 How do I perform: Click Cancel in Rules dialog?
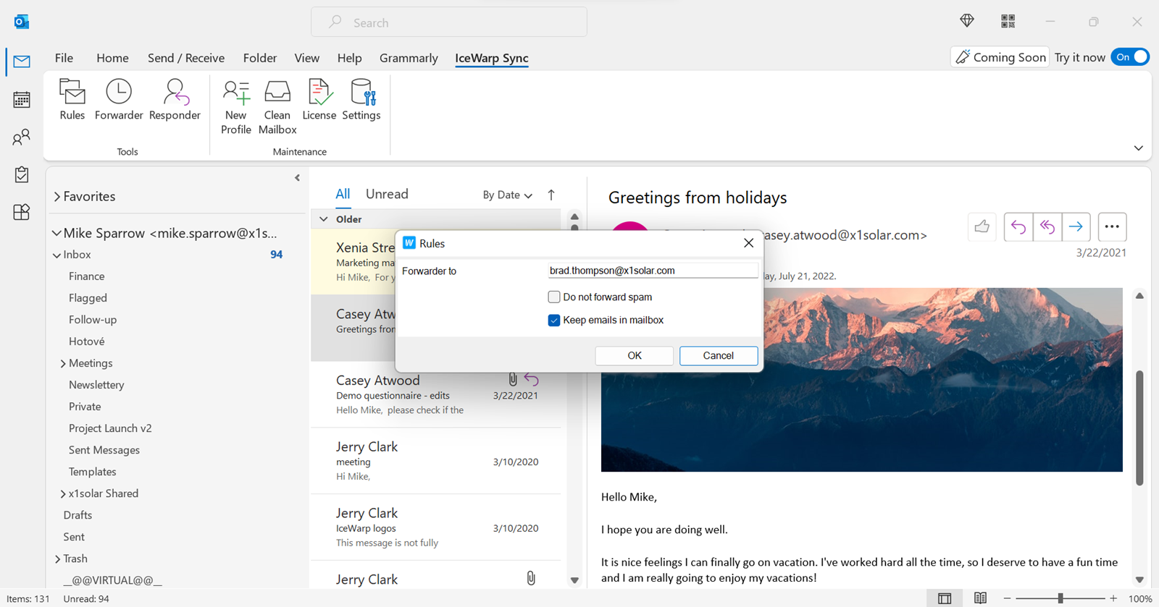click(719, 355)
